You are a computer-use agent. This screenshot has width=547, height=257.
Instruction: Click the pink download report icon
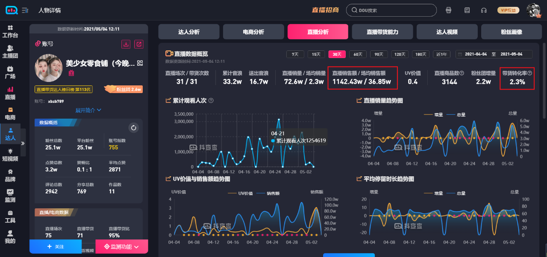tap(126, 44)
